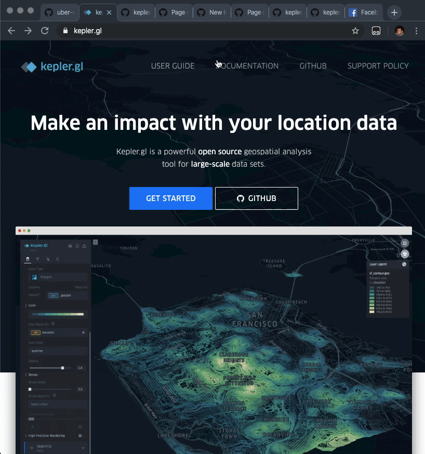Click the split map view icon

coord(404,243)
